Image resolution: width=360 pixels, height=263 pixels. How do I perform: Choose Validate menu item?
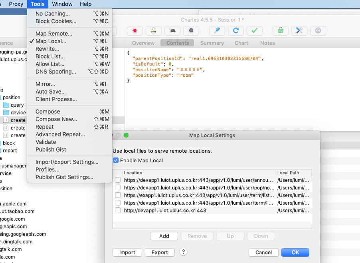click(x=69, y=142)
